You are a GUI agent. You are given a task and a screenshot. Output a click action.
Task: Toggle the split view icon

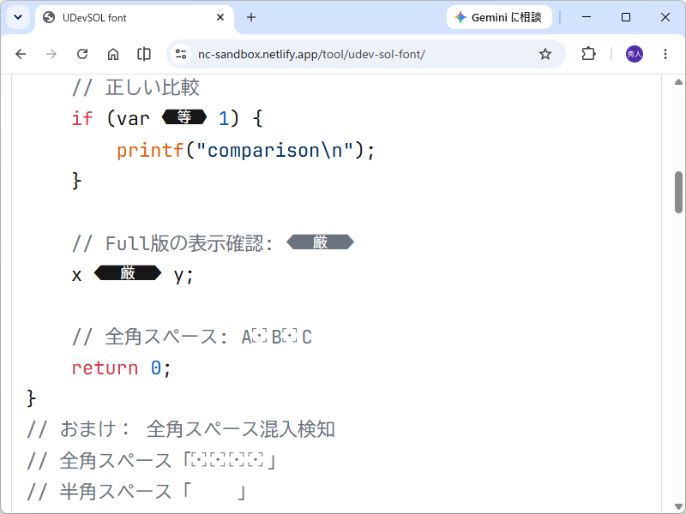(144, 54)
